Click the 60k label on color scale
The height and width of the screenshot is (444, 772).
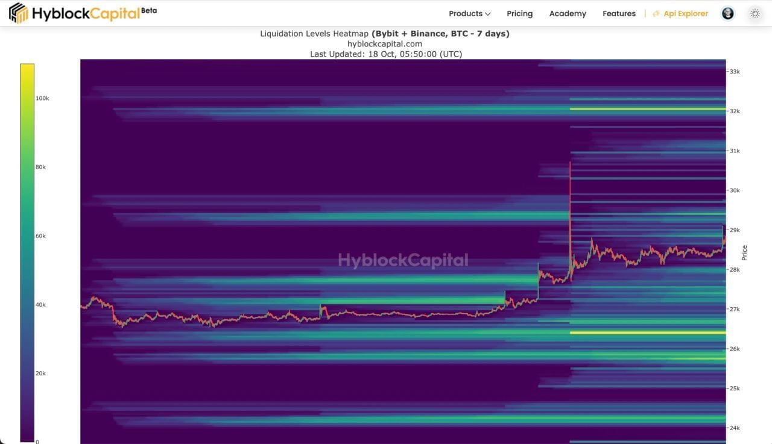pyautogui.click(x=40, y=236)
